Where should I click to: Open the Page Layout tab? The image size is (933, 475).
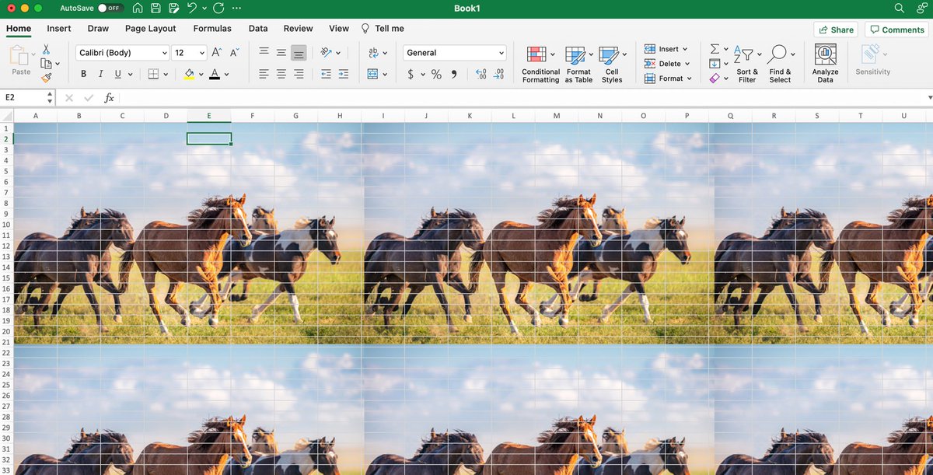click(x=151, y=28)
